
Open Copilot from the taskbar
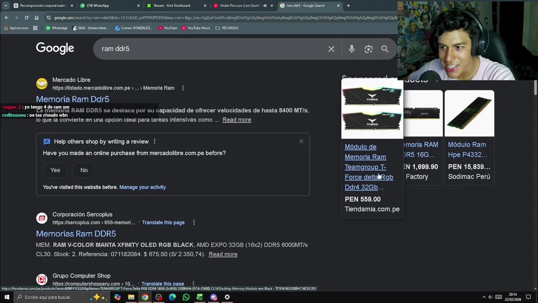(117, 297)
